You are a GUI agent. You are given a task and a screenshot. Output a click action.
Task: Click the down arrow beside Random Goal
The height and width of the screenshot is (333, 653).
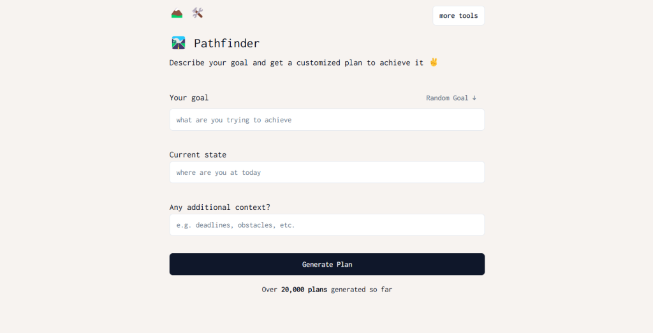[x=474, y=98]
